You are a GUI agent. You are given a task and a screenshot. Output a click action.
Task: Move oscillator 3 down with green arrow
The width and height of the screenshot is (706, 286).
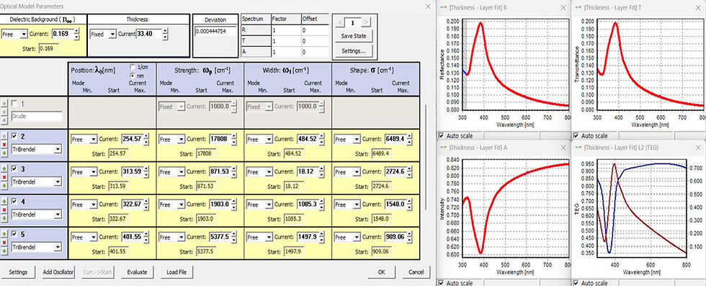pos(4,186)
